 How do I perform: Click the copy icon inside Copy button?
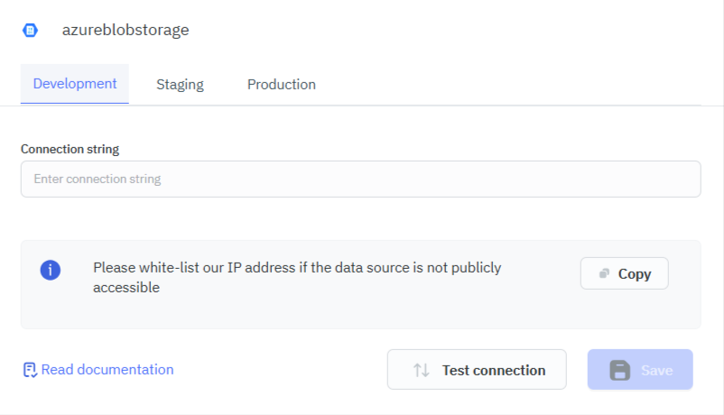(x=604, y=274)
